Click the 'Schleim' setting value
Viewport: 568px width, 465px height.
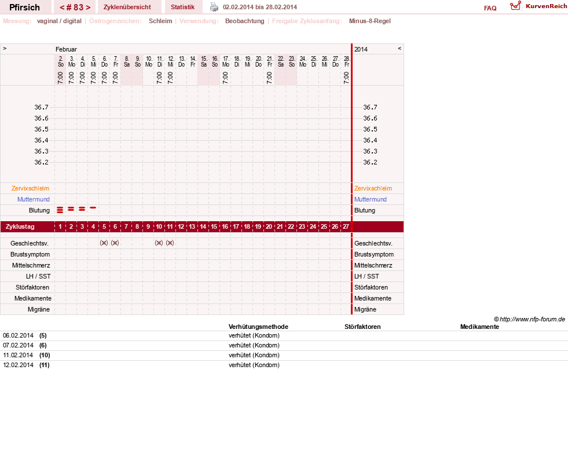tap(160, 21)
